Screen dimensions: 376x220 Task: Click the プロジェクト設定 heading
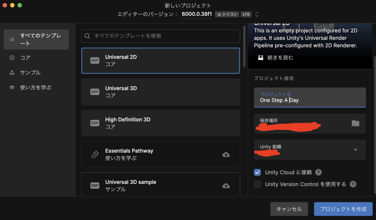coord(274,78)
